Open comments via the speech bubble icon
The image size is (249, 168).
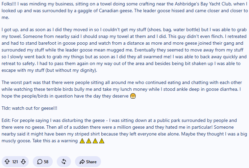point(40,162)
